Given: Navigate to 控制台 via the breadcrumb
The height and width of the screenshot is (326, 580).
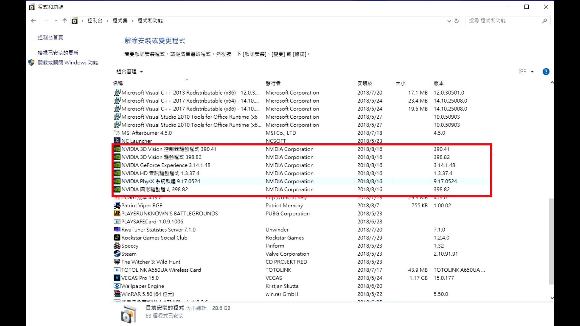Looking at the screenshot, I should click(x=95, y=21).
